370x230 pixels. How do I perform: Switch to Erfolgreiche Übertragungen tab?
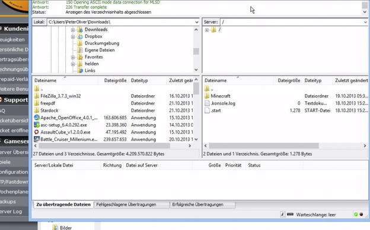coord(203,205)
